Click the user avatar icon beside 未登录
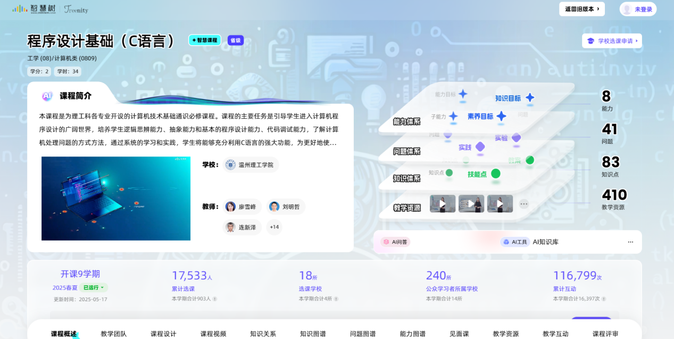 coord(627,9)
